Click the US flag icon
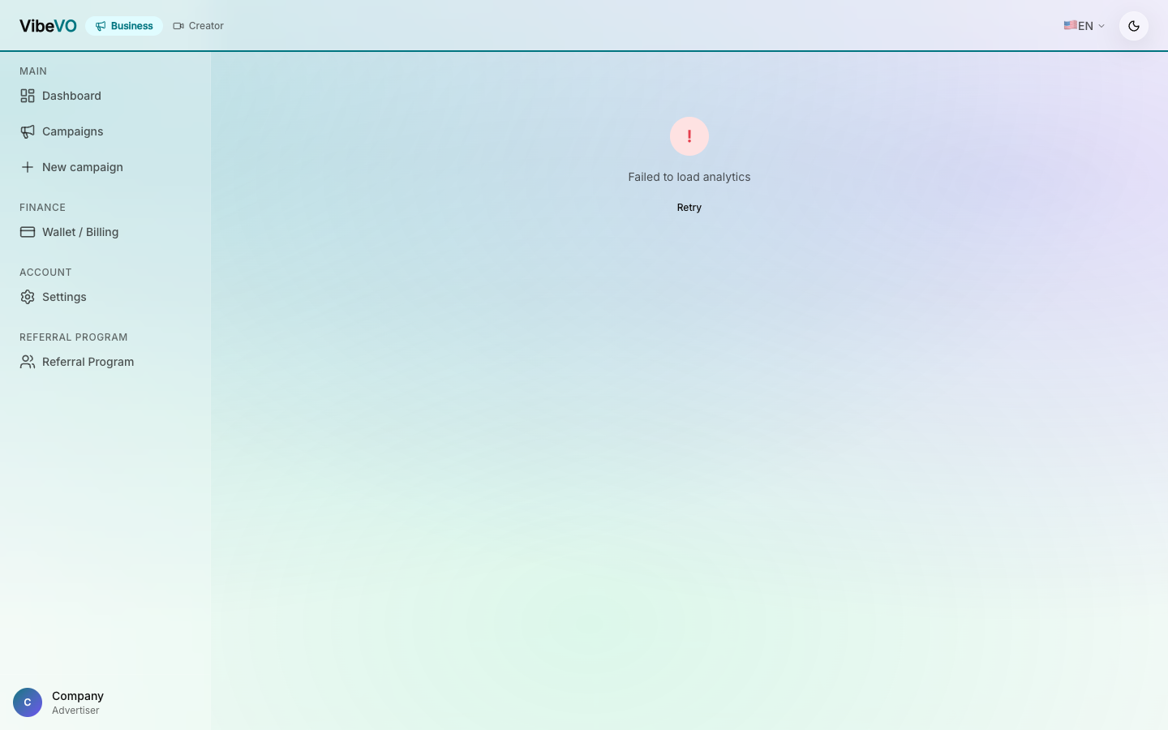The height and width of the screenshot is (730, 1168). click(x=1071, y=25)
